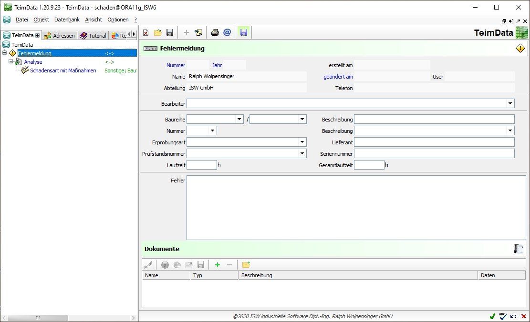Click inside the Laufzeit hours field

[202, 164]
